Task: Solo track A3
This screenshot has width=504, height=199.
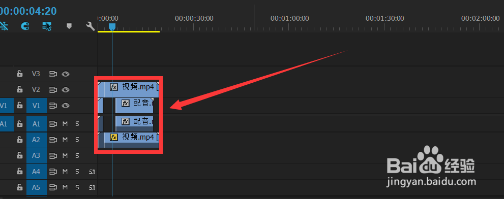Action: tap(77, 156)
